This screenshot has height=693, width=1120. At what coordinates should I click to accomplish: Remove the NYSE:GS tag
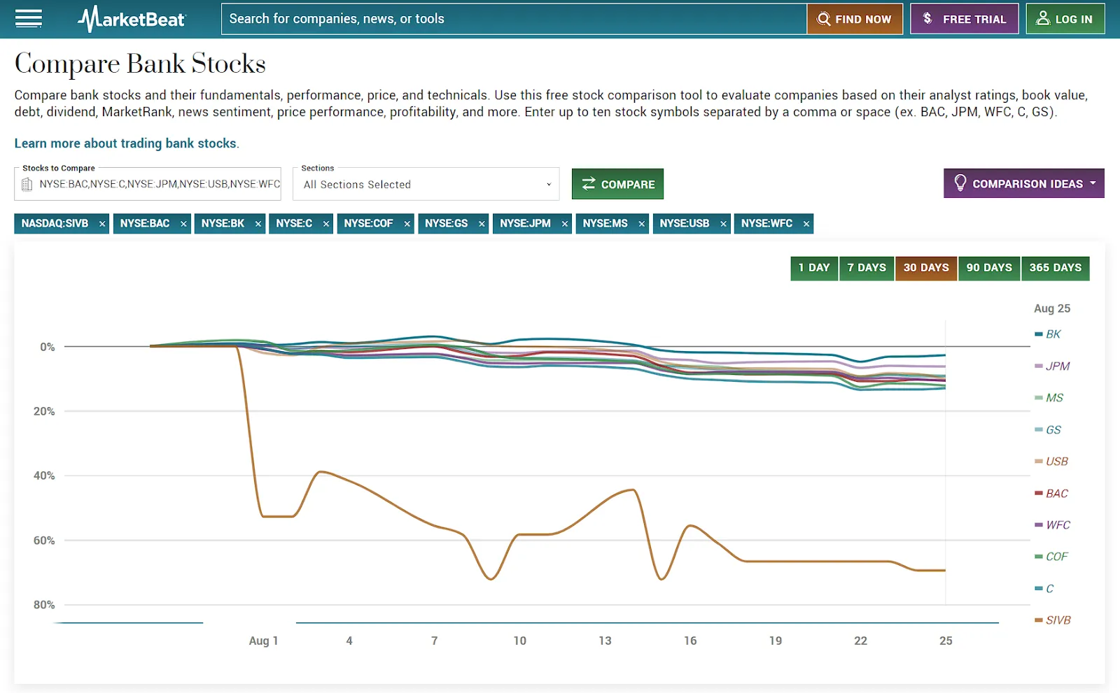482,224
